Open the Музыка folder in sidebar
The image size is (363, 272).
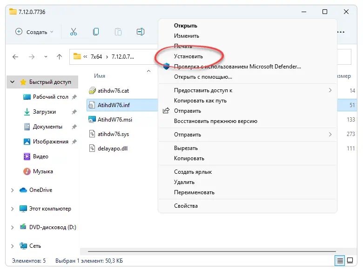pos(42,171)
